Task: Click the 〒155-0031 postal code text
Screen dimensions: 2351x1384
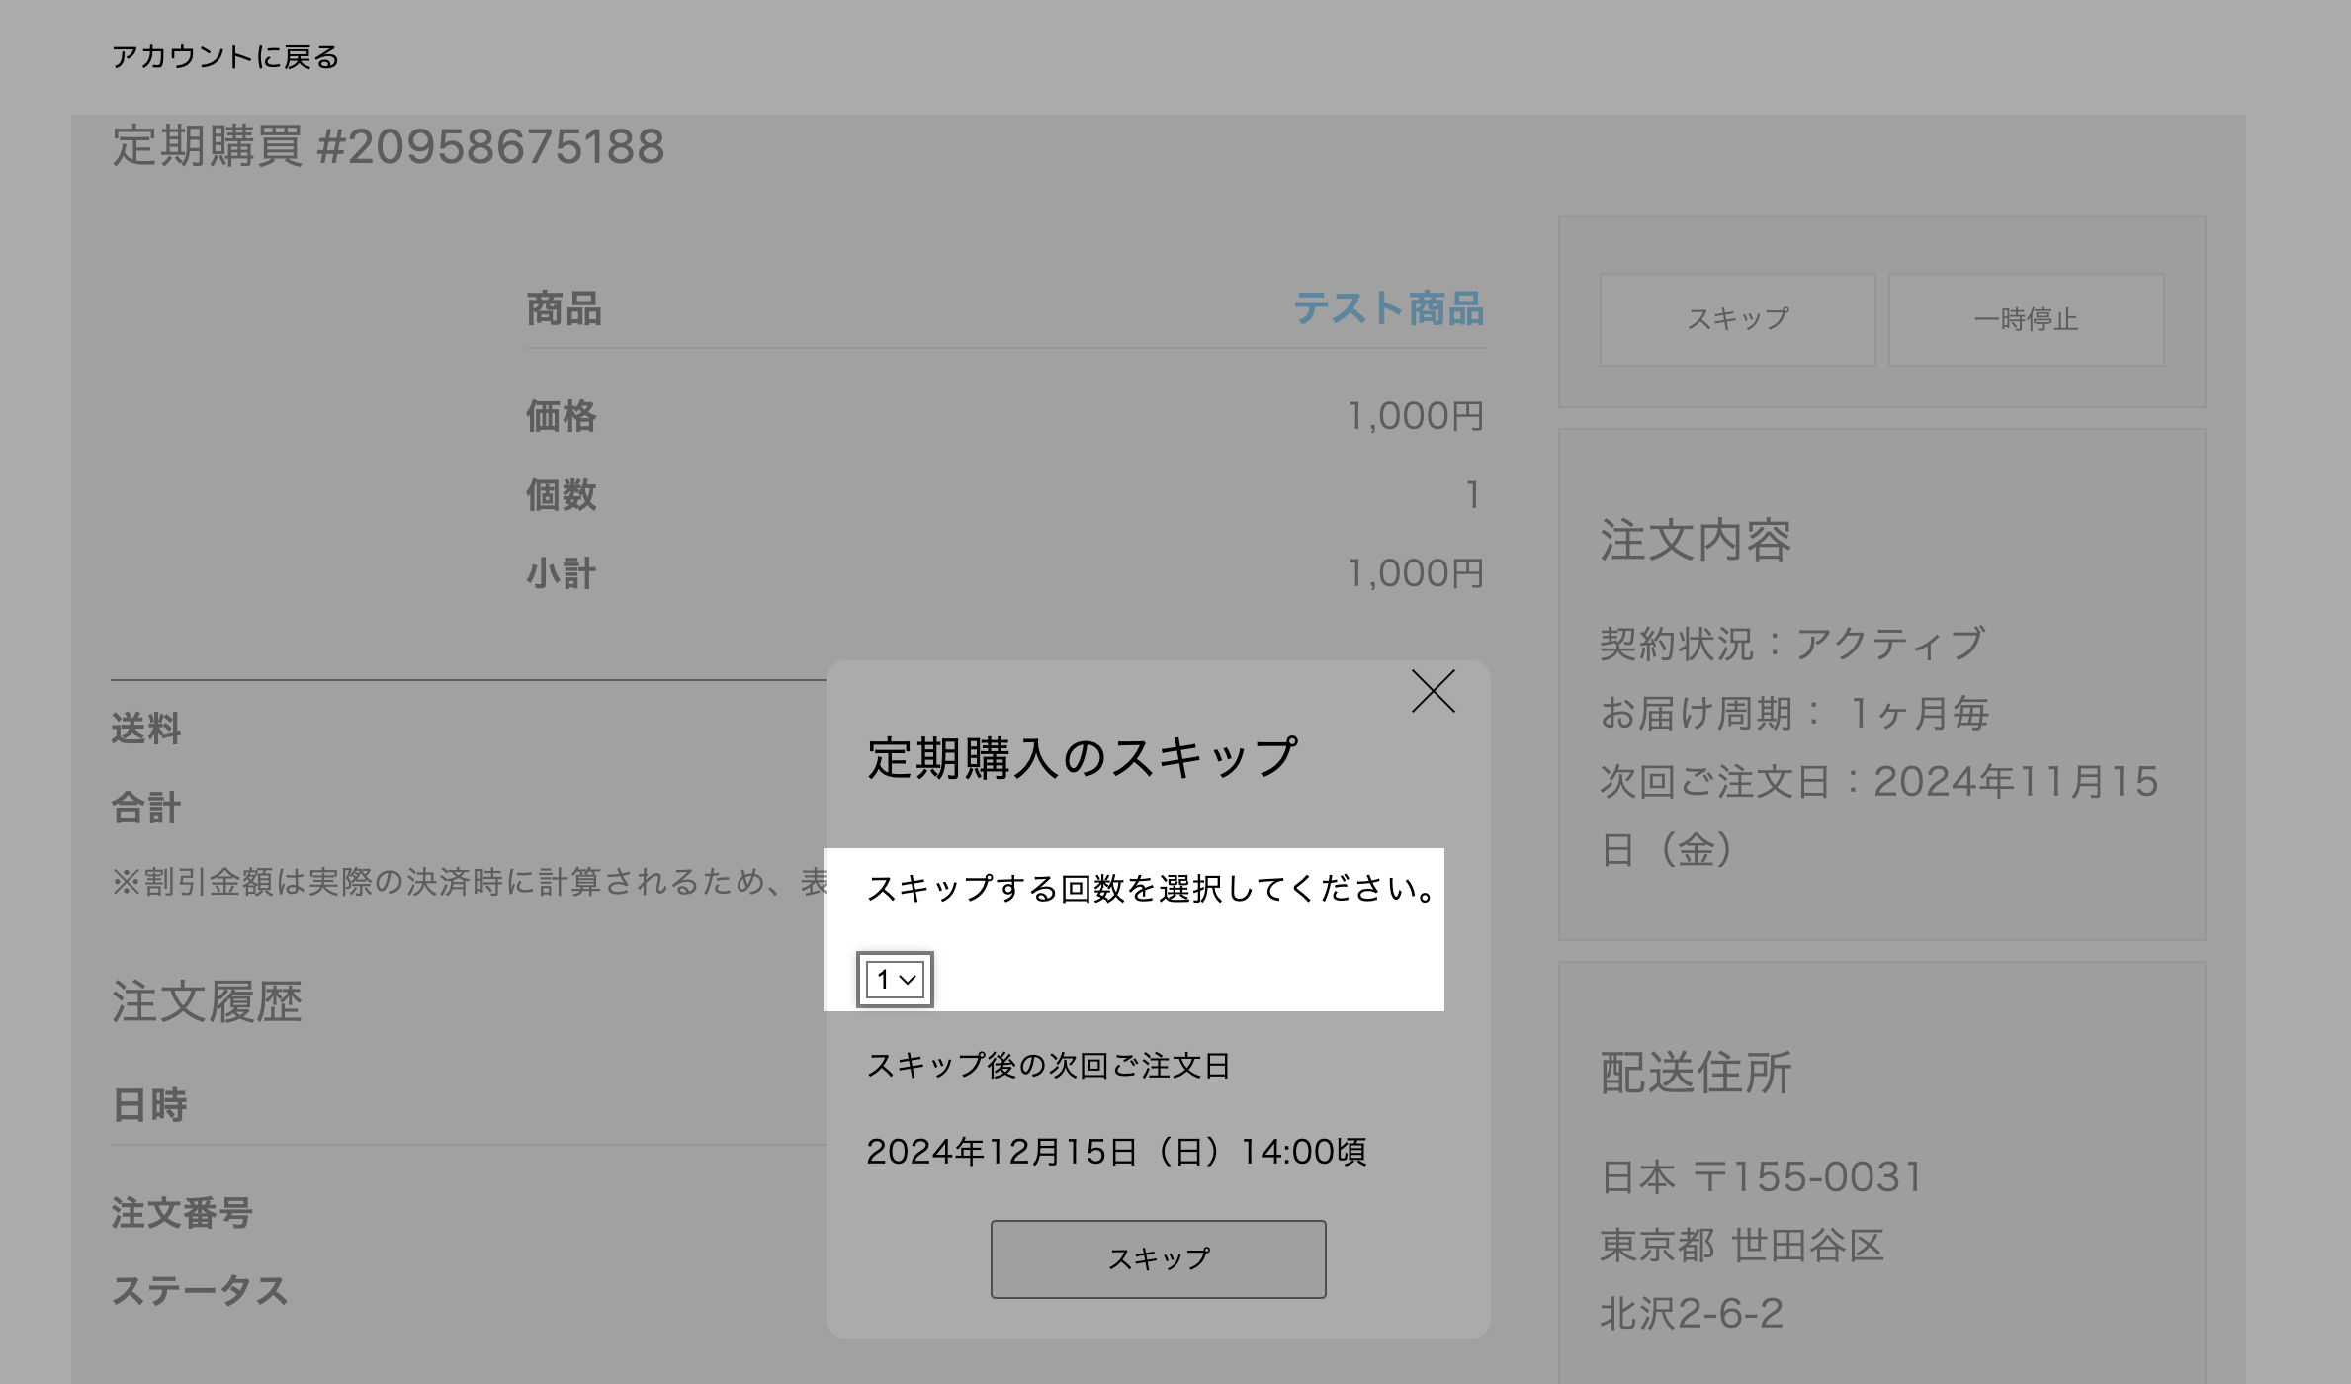Action: (x=1808, y=1177)
